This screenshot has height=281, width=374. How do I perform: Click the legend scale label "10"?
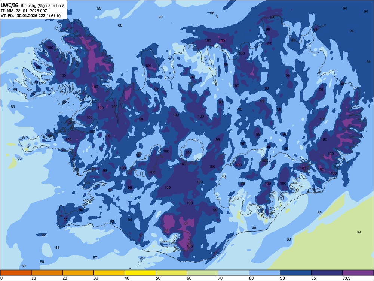pos(34,278)
